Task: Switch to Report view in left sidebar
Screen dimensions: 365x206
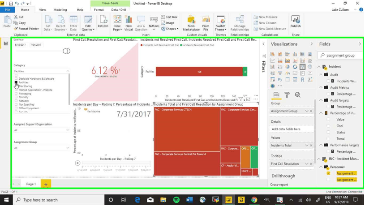Action: pyautogui.click(x=5, y=43)
